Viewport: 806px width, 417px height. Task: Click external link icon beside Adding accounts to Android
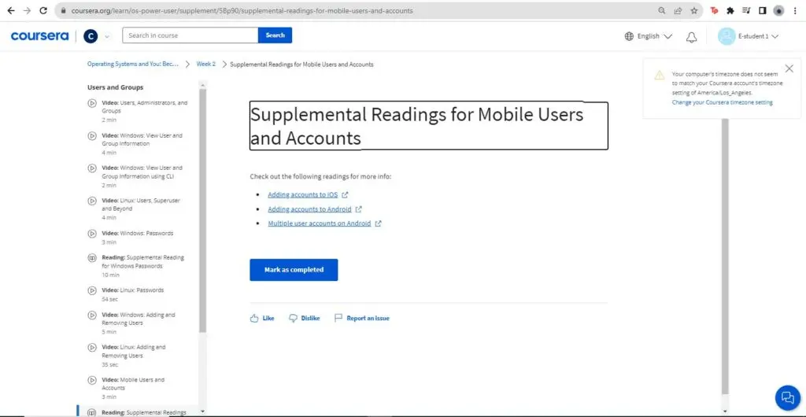coord(359,209)
